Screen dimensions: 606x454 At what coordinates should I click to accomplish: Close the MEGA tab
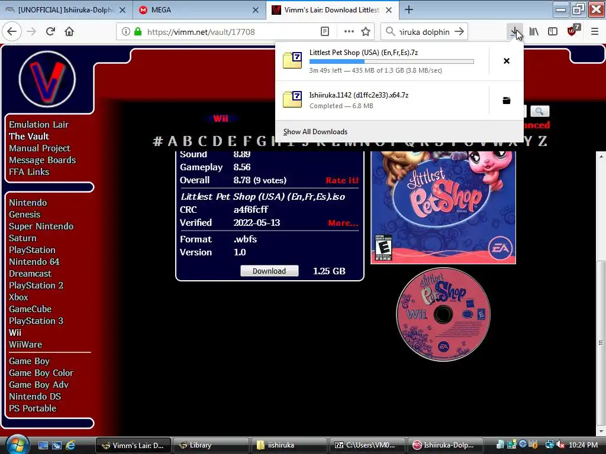click(256, 10)
